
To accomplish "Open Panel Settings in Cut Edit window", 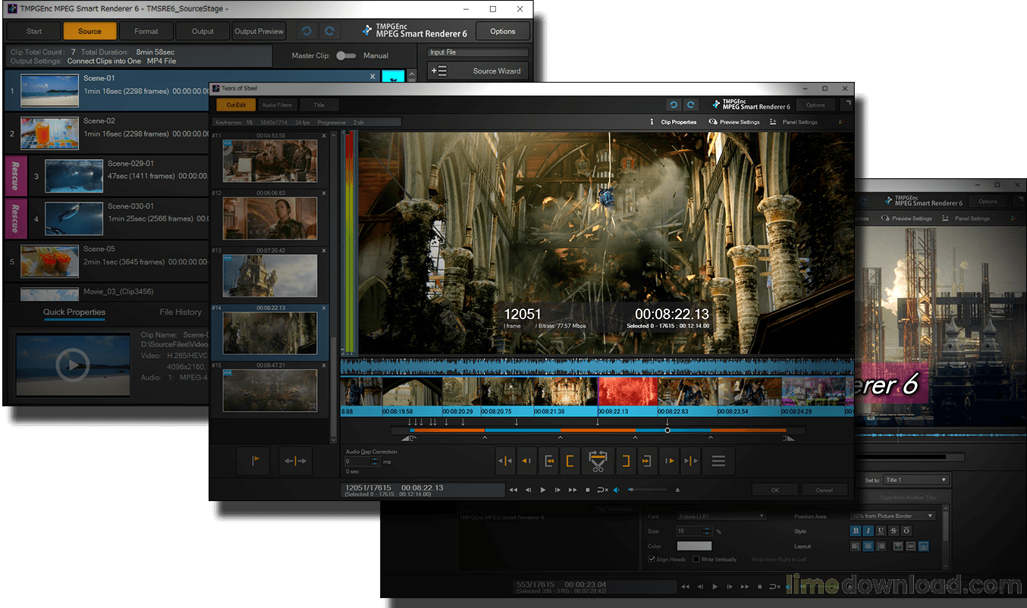I will pyautogui.click(x=794, y=122).
